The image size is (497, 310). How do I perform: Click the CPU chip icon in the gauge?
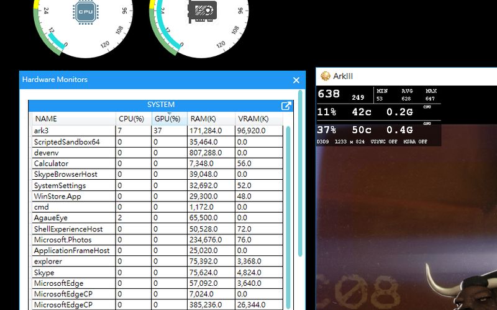(x=83, y=11)
